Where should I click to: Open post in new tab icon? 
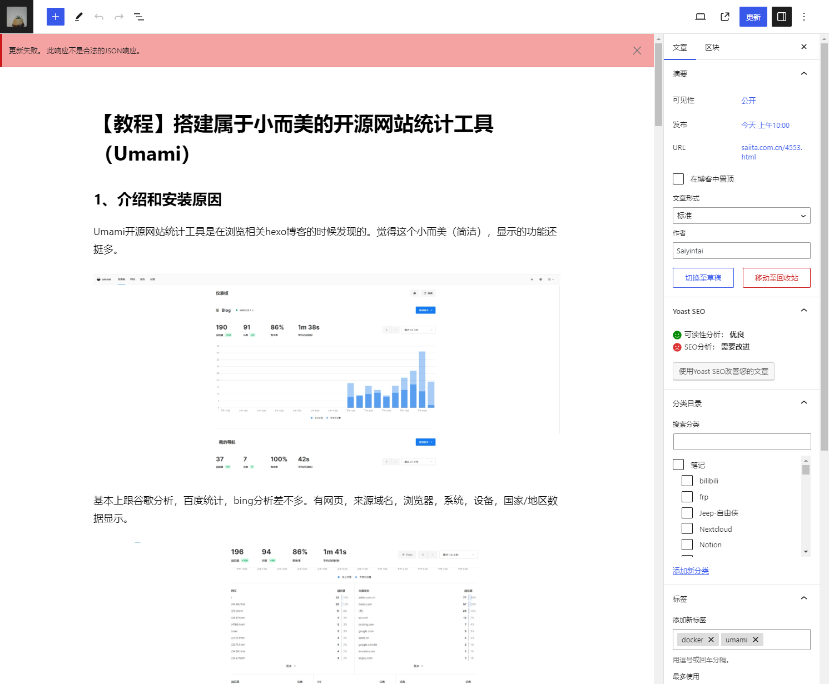coord(724,17)
